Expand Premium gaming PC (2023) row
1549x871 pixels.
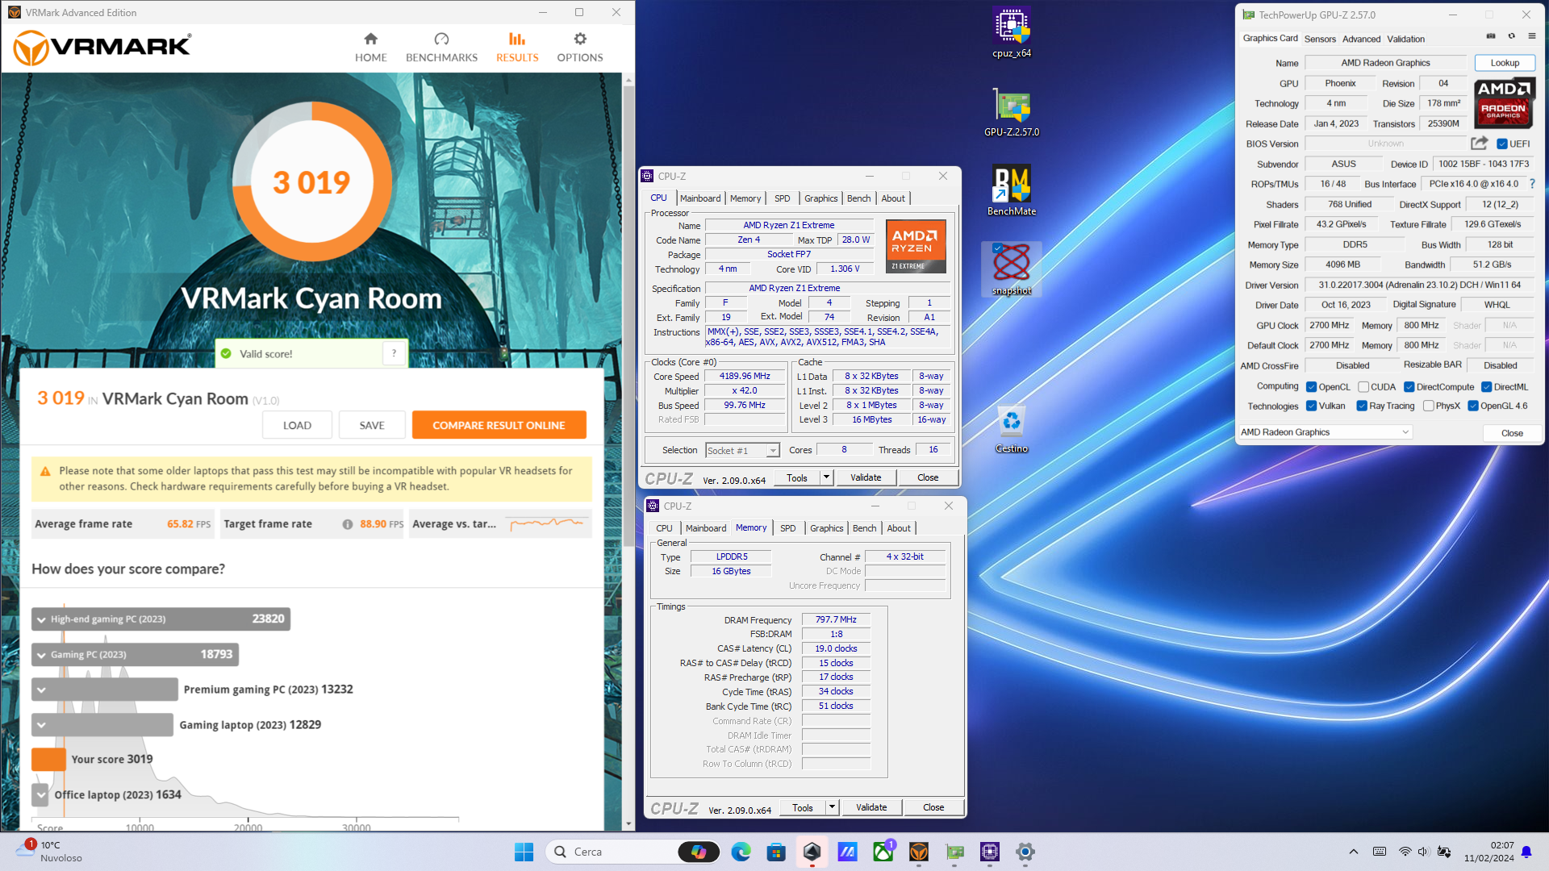(x=41, y=690)
